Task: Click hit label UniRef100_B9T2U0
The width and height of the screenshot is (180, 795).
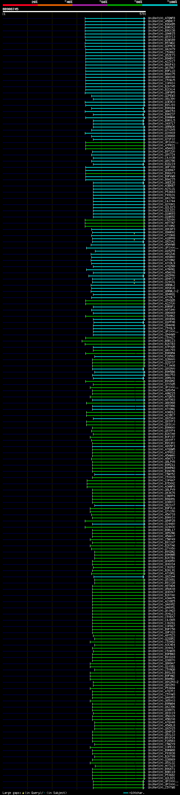Action: coord(161,151)
